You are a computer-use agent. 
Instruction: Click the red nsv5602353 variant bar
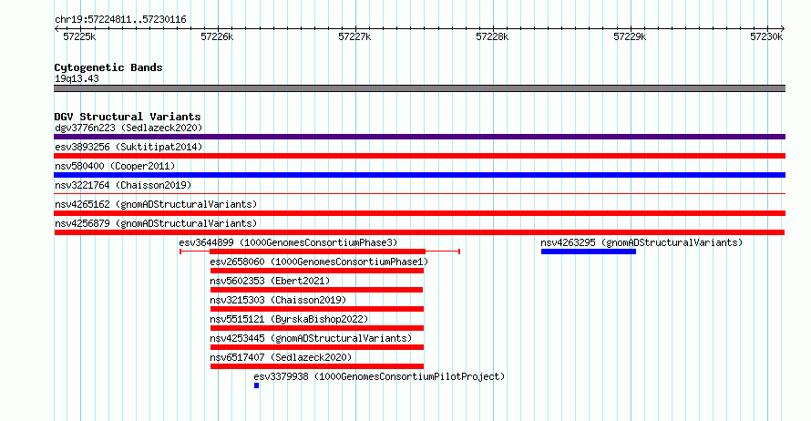coord(316,290)
